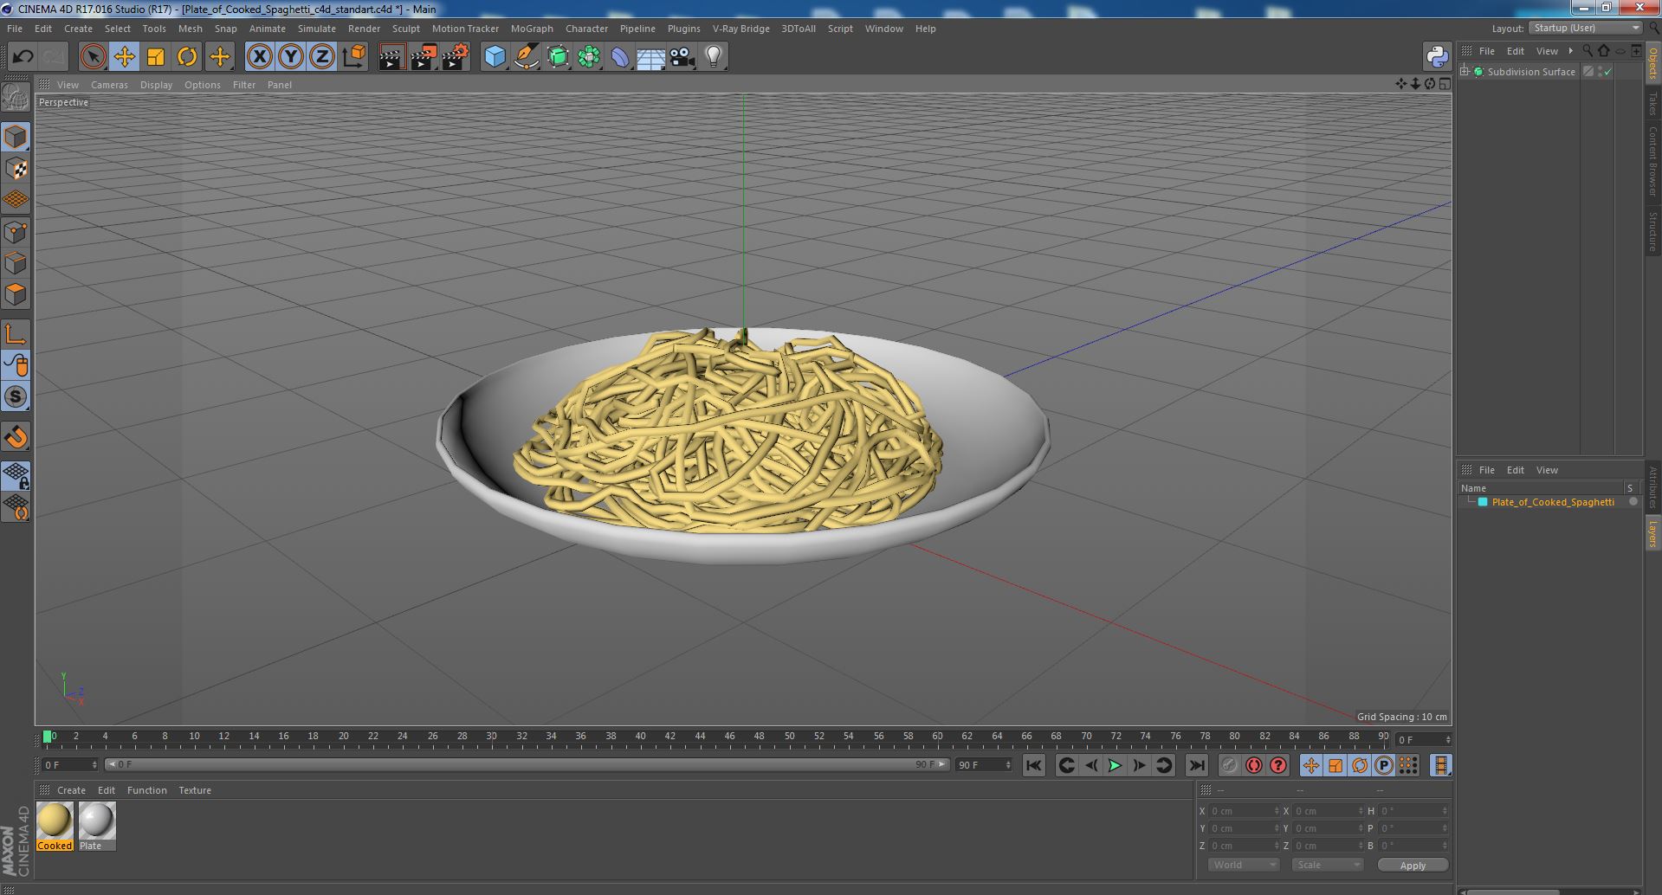Select the Plate material swatch
1662x895 pixels.
pyautogui.click(x=97, y=827)
